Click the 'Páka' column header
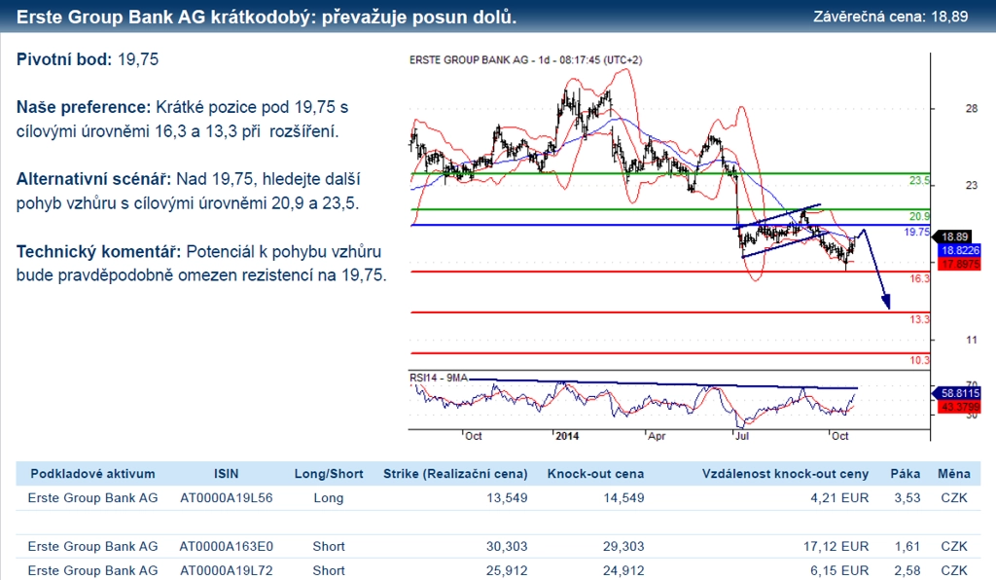This screenshot has height=580, width=996. click(906, 474)
